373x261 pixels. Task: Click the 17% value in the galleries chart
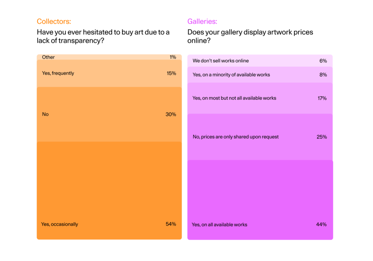[322, 98]
